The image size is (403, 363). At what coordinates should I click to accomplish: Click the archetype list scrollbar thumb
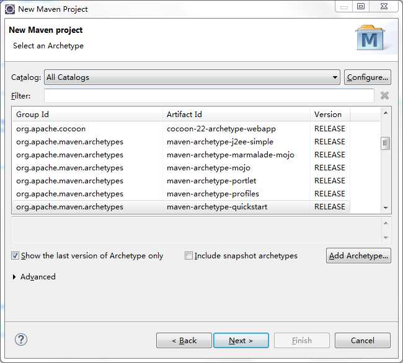point(385,143)
